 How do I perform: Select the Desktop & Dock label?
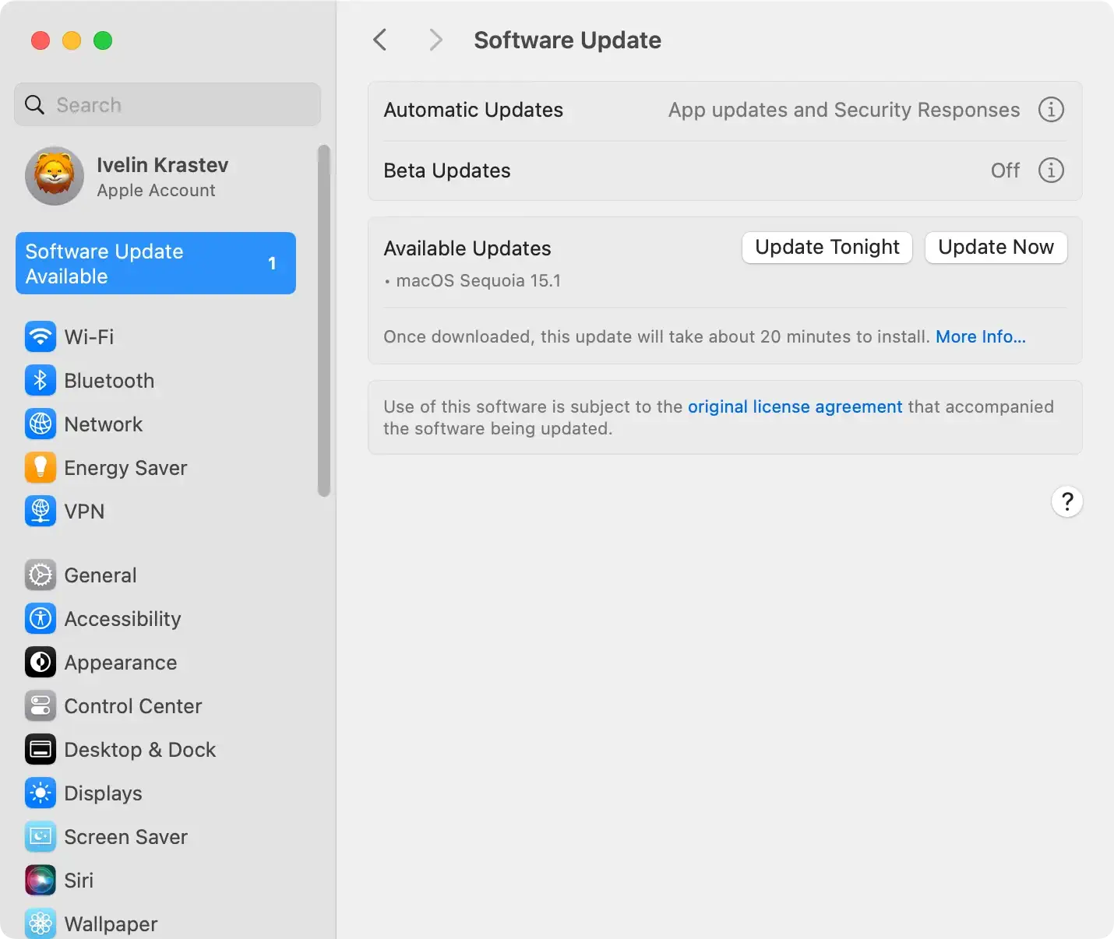[x=140, y=750]
